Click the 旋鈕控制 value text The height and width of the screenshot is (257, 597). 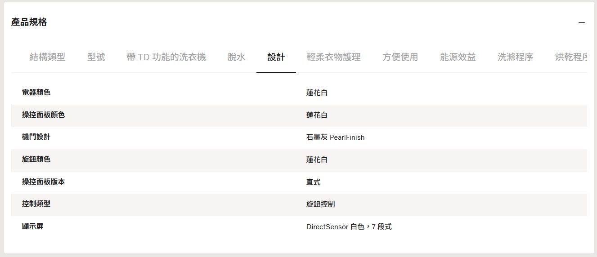(320, 204)
